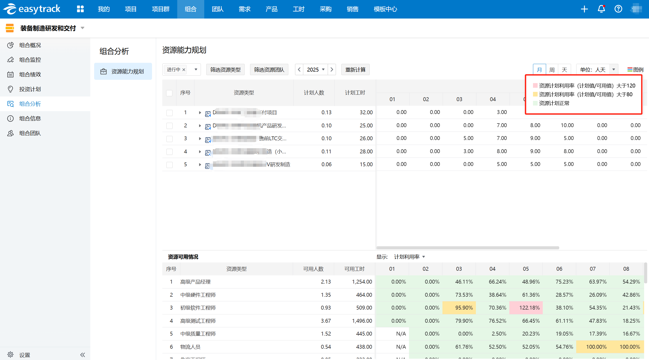Click the horizontal scrollbar under the month grid
The width and height of the screenshot is (649, 360).
[x=467, y=248]
